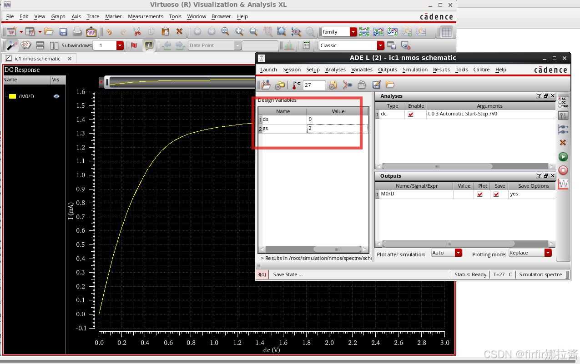The width and height of the screenshot is (580, 364).
Task: Click the green Run simulation button
Action: pyautogui.click(x=563, y=157)
